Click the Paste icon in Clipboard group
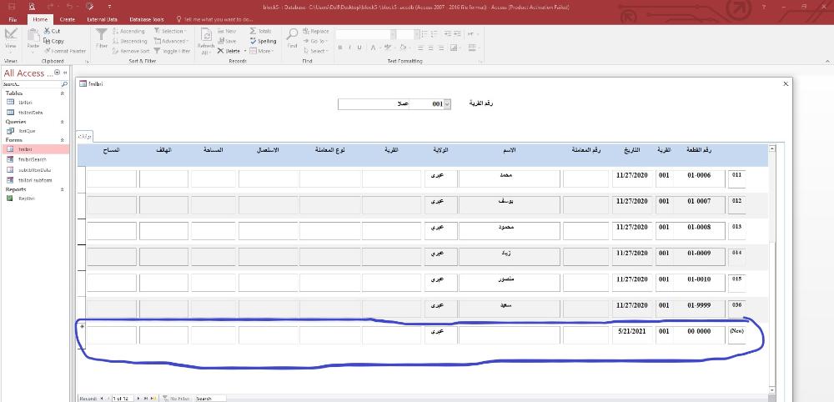 click(x=33, y=36)
